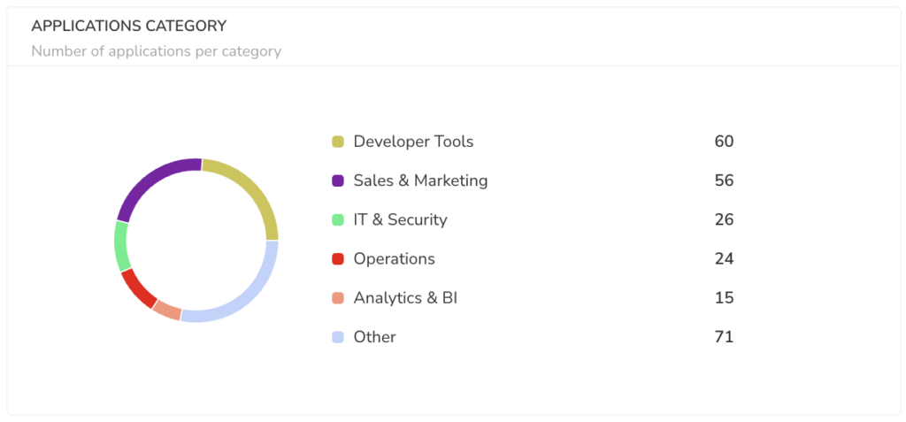Screen dimensions: 906x422
Task: Select the Sales & Marketing legend label
Action: (420, 181)
